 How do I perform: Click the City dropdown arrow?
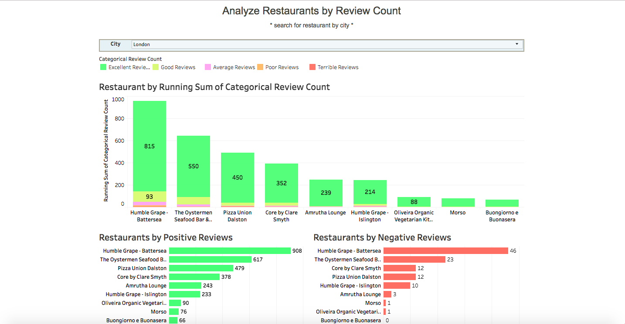coord(517,44)
